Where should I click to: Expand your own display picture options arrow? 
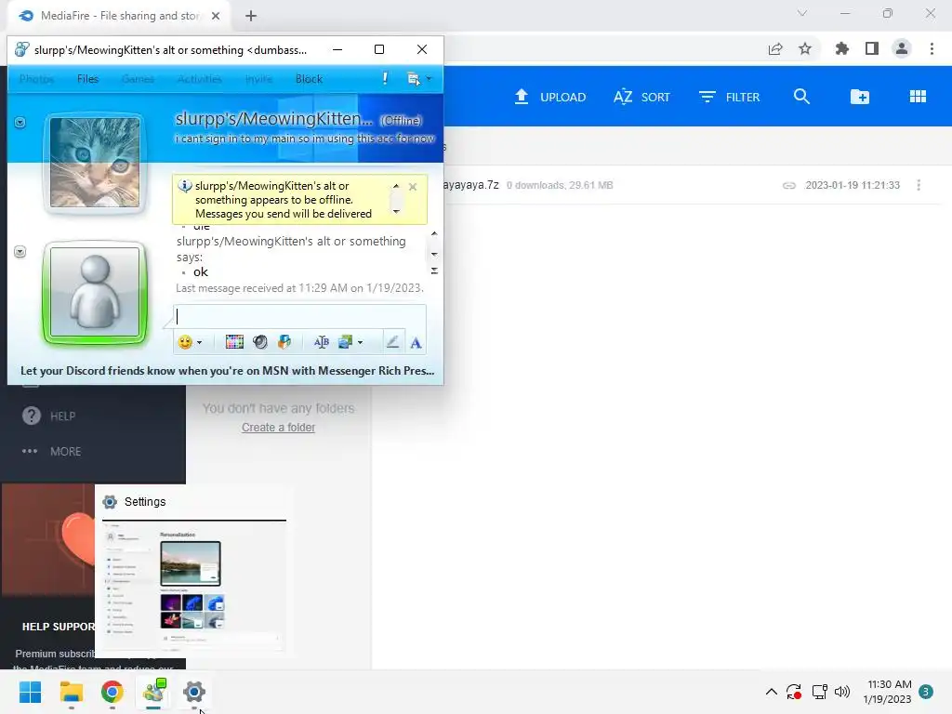[20, 251]
